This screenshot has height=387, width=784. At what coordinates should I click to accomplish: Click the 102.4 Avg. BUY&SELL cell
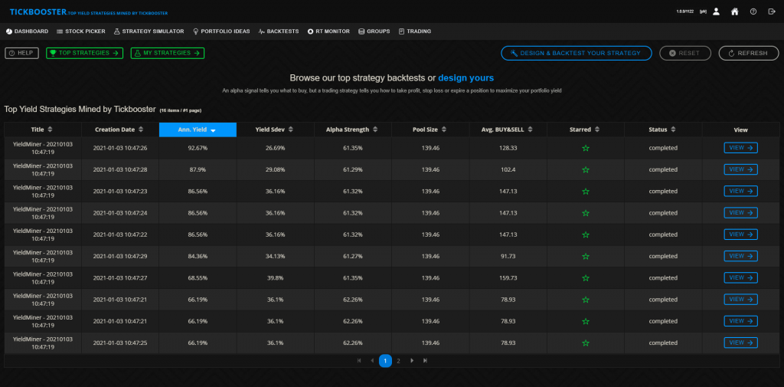tap(508, 169)
